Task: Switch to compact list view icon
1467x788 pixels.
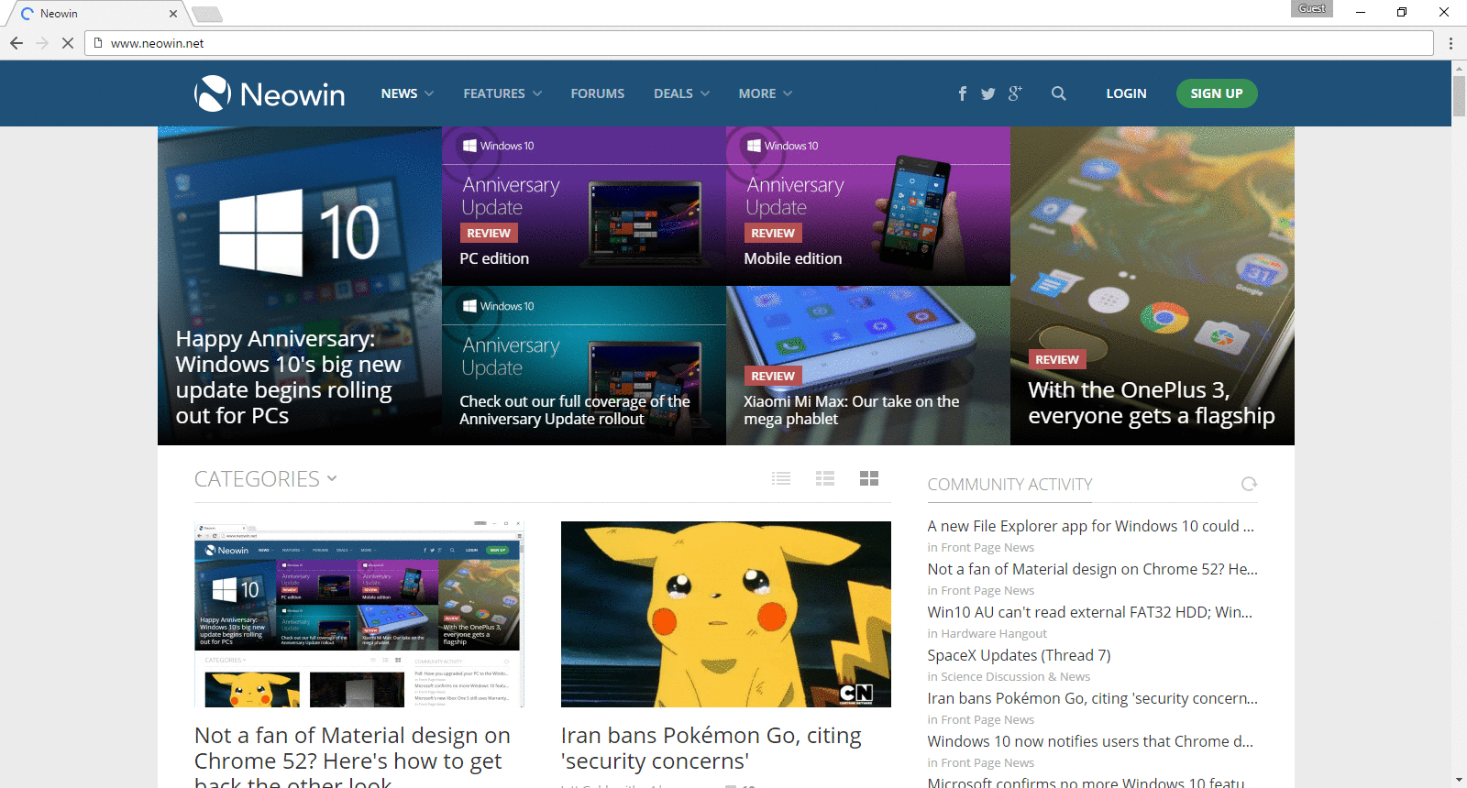Action: click(781, 478)
